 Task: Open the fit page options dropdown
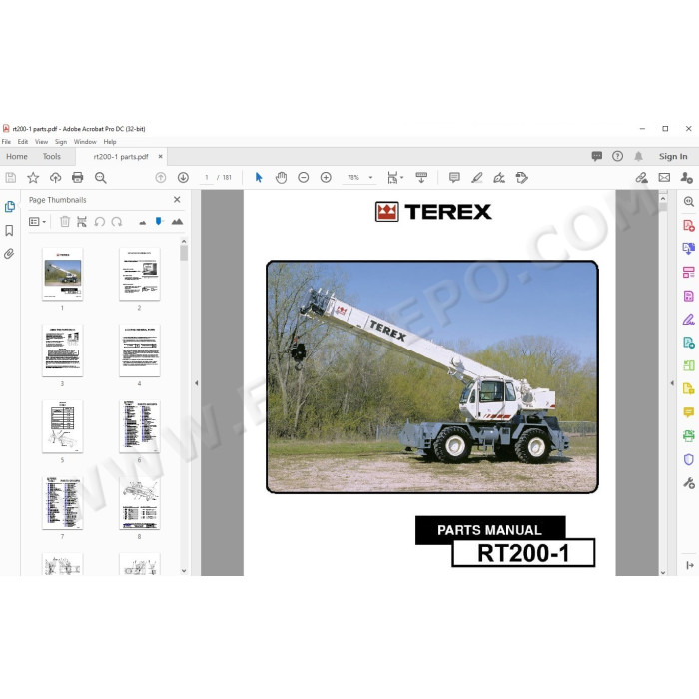[395, 178]
